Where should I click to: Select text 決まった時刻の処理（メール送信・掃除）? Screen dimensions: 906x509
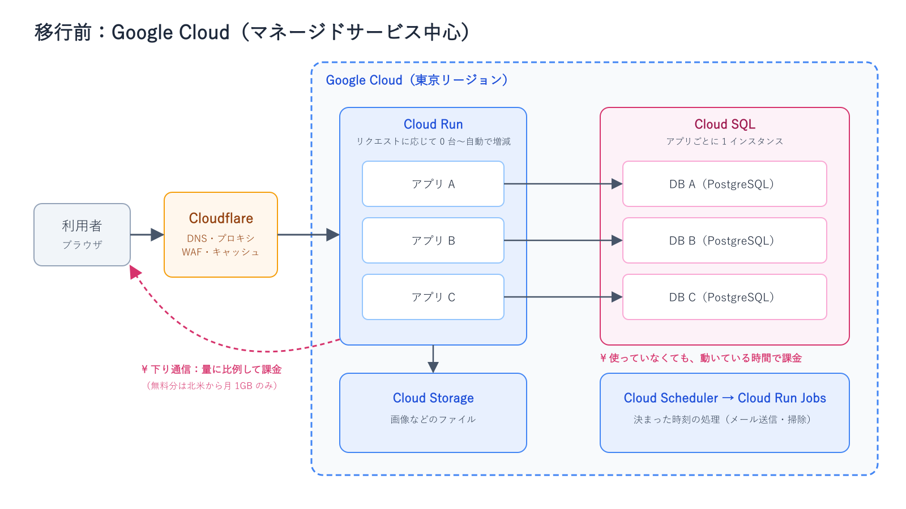723,420
